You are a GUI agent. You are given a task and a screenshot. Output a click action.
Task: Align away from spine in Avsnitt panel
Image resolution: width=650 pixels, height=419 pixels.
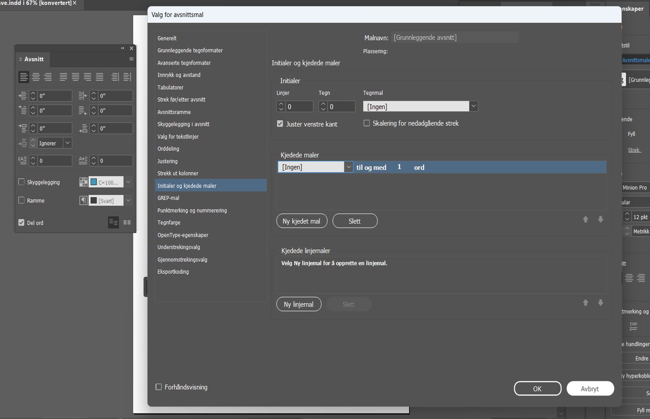pyautogui.click(x=127, y=77)
